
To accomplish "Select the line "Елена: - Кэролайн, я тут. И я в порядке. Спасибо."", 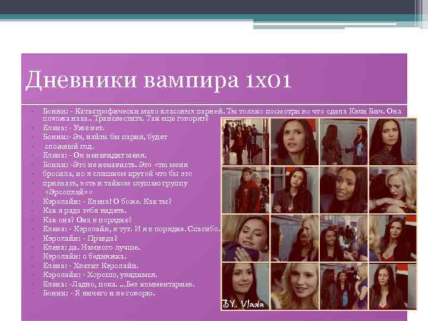I will [131, 229].
